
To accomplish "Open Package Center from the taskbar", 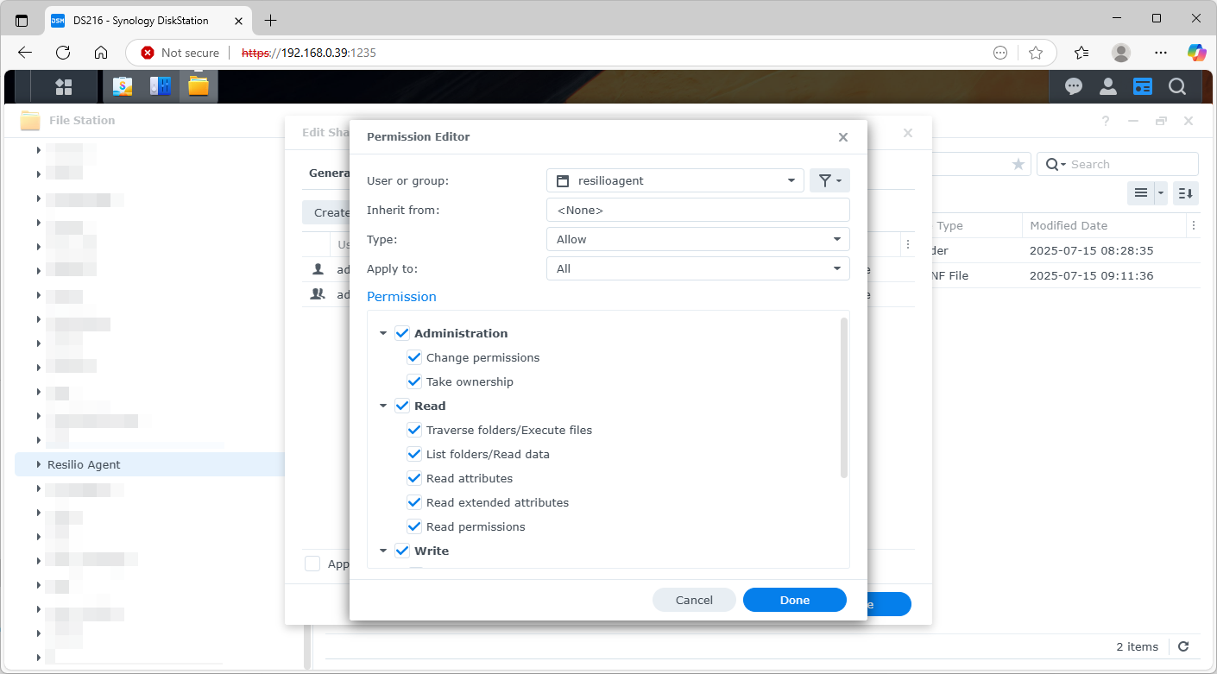I will (x=123, y=86).
